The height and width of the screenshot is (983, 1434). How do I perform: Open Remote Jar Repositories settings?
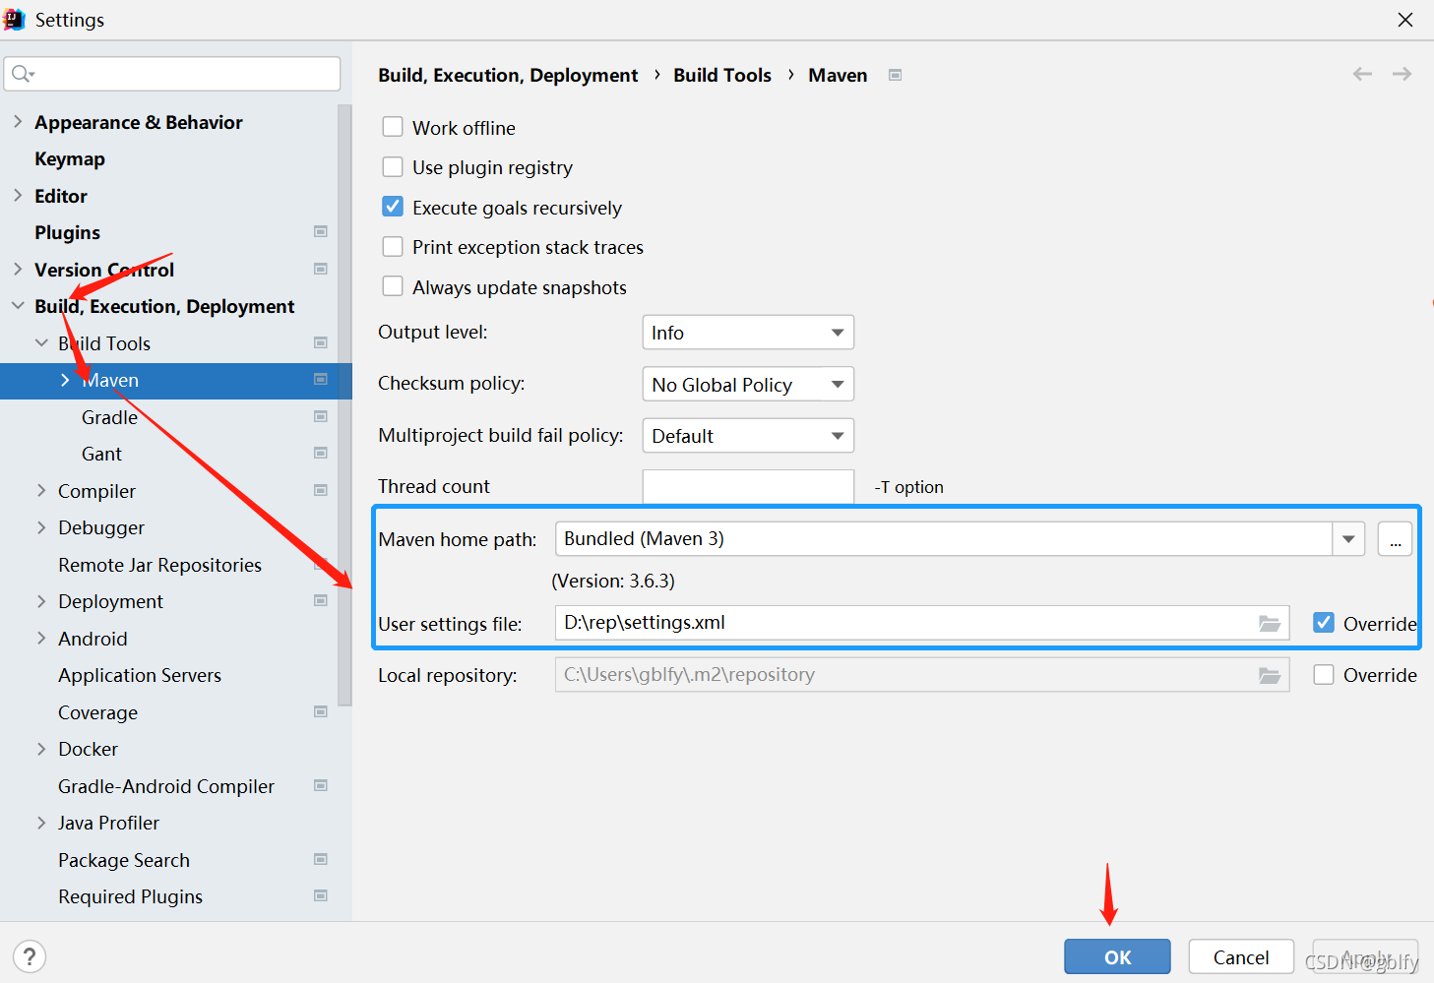pyautogui.click(x=159, y=565)
